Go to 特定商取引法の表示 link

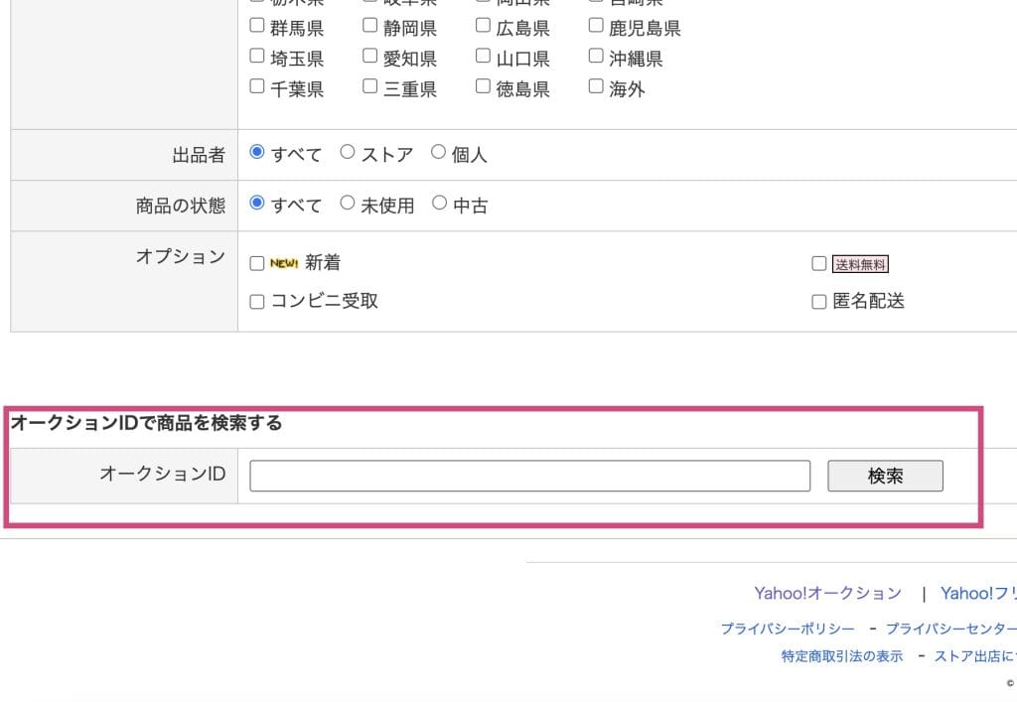click(842, 656)
